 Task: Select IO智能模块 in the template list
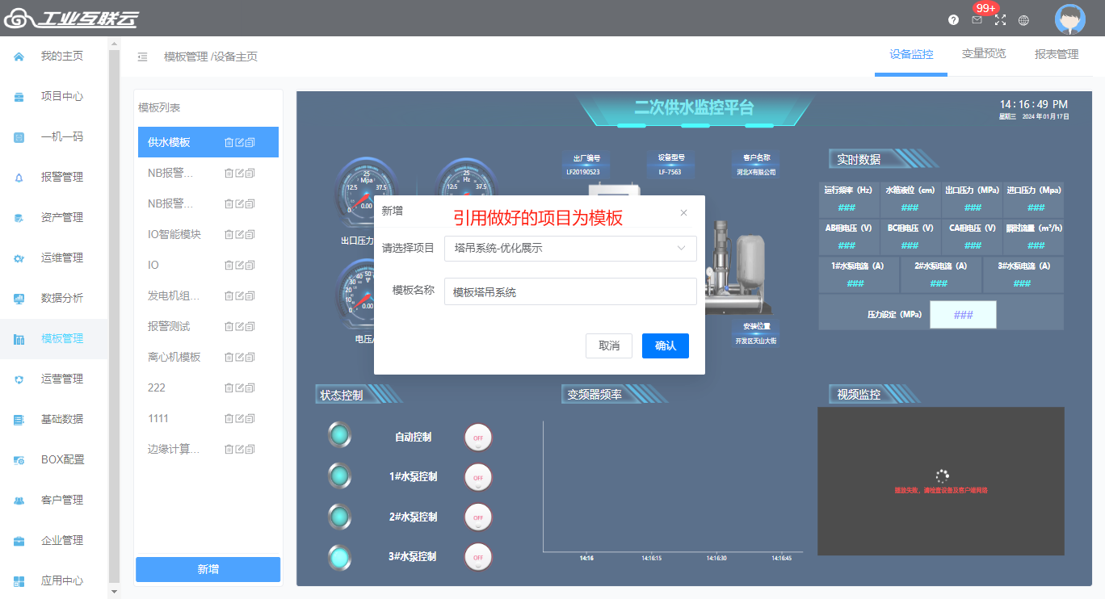(174, 234)
